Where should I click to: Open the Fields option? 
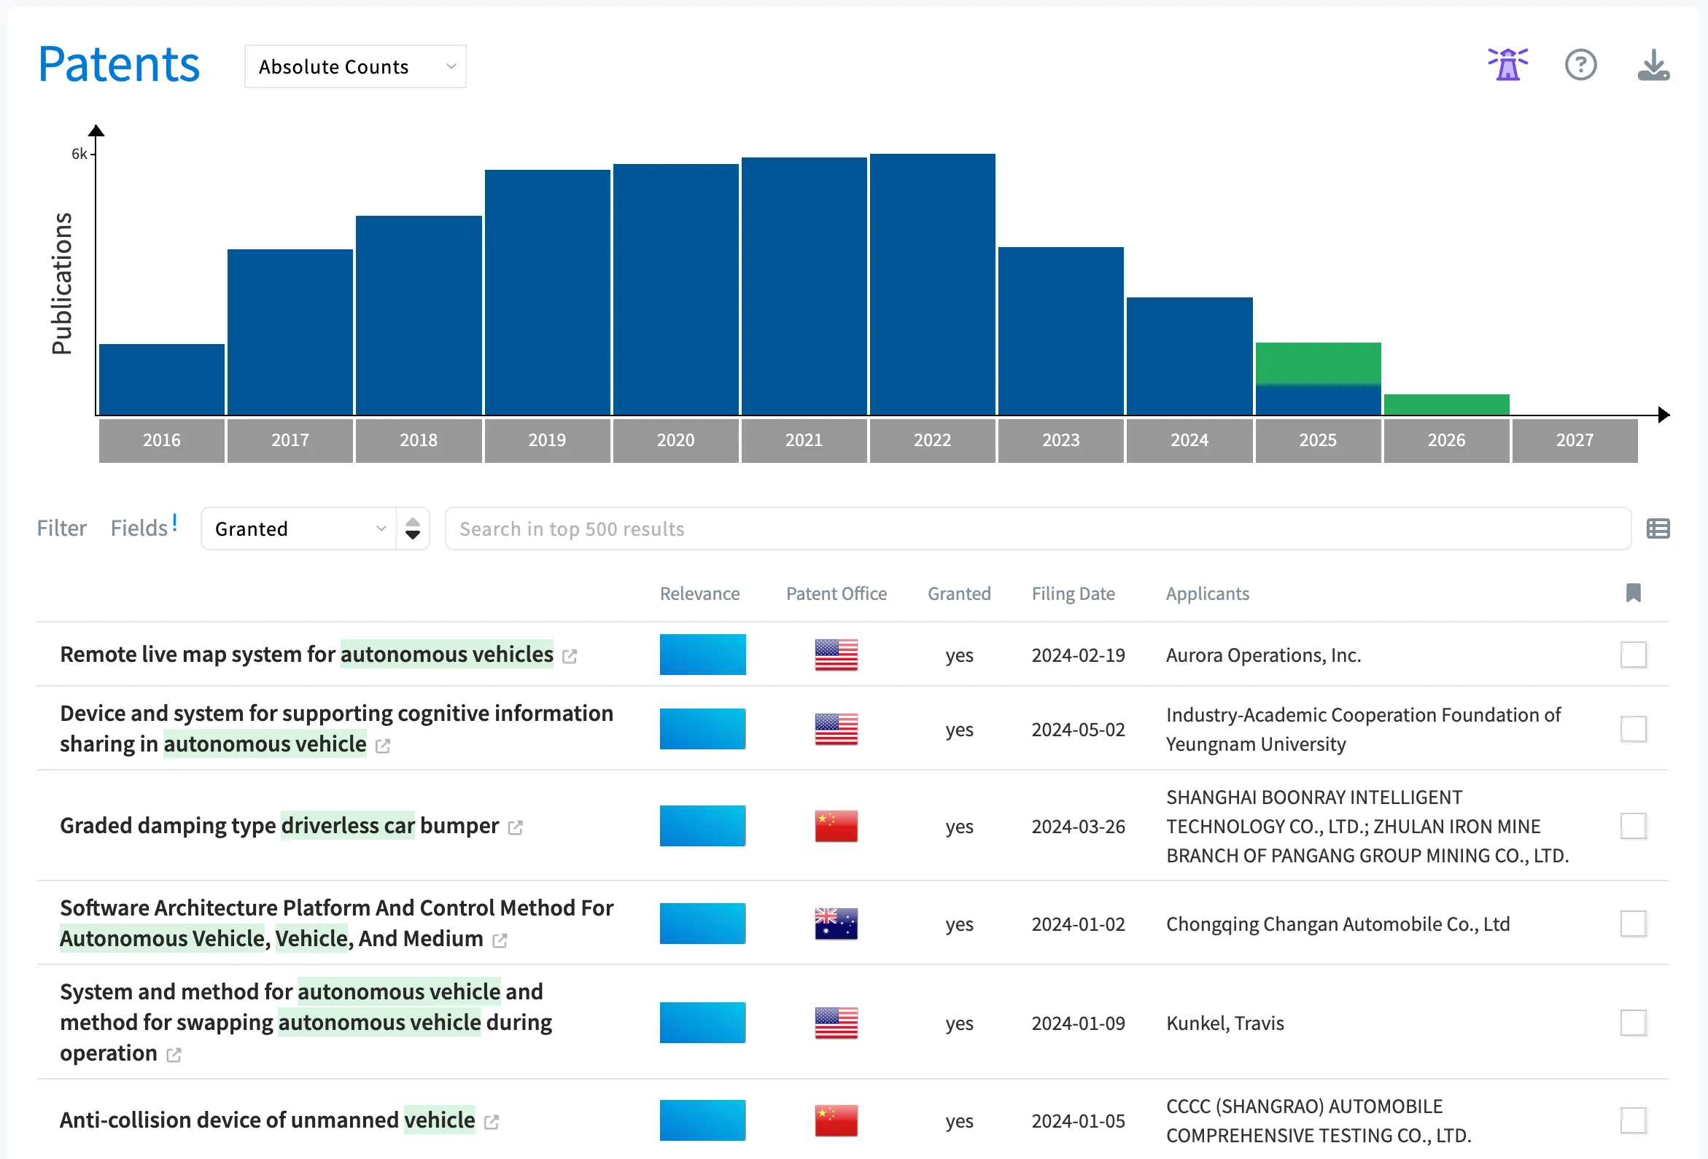139,528
